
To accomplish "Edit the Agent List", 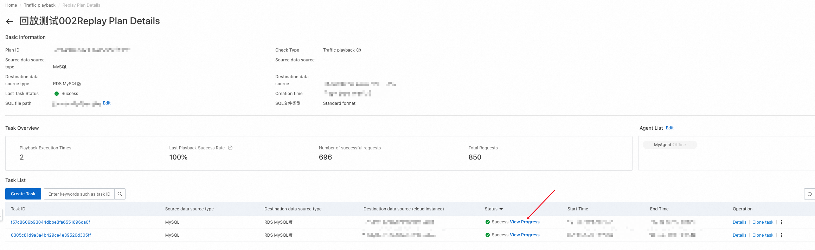I will pos(670,128).
